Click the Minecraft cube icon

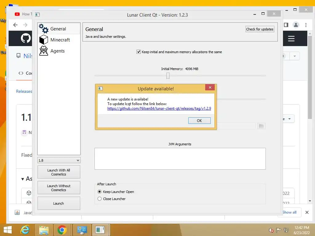pyautogui.click(x=44, y=40)
